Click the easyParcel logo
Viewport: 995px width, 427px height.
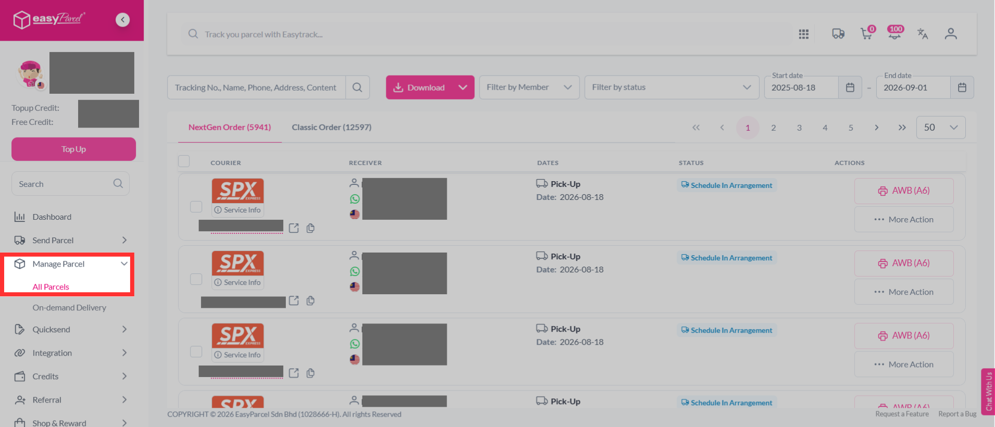tap(49, 20)
